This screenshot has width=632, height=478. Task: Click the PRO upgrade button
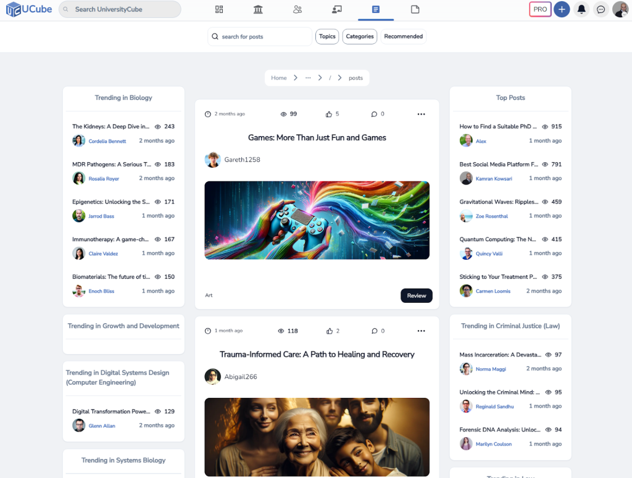pos(540,9)
